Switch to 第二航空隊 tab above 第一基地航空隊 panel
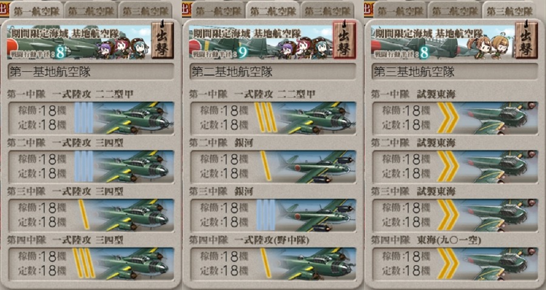Viewport: 546px width, 290px height. click(91, 11)
